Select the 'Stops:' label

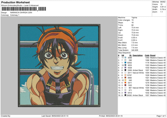(121, 23)
